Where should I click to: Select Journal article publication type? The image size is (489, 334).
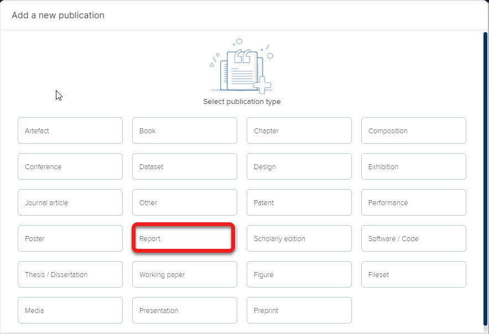(x=70, y=202)
